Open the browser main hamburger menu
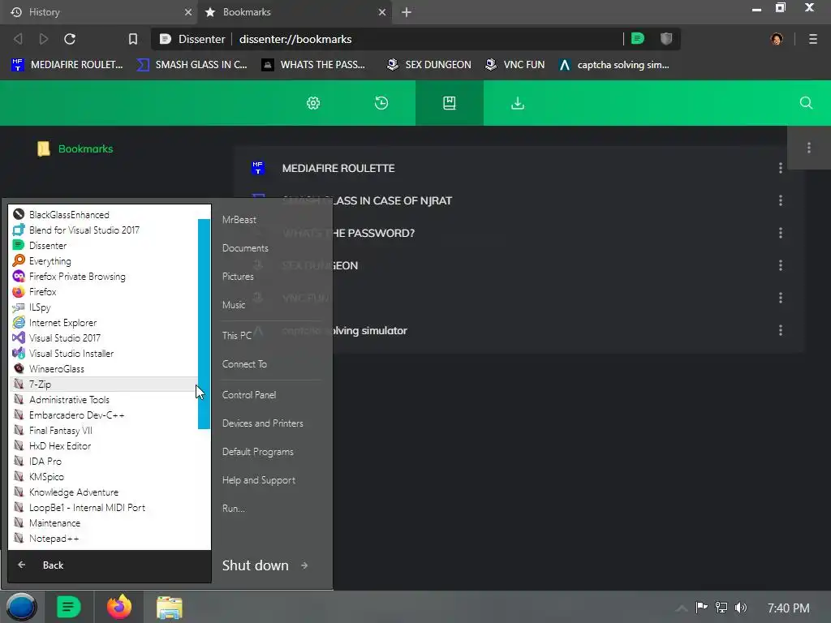This screenshot has height=623, width=831. (x=813, y=39)
